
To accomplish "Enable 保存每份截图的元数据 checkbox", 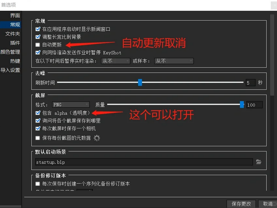I will coord(38,138).
